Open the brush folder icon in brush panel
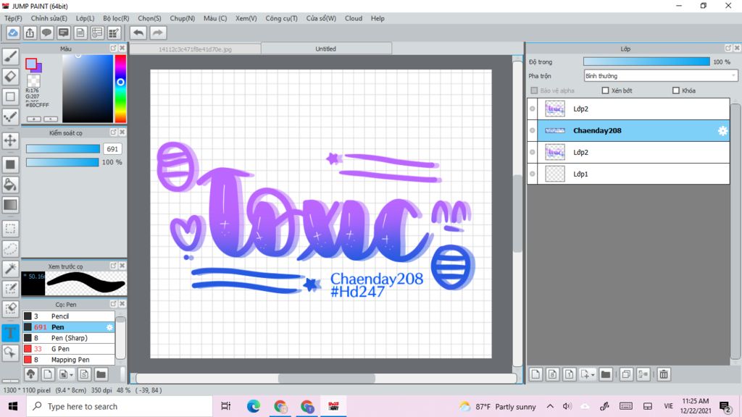This screenshot has height=417, width=742. 101,374
